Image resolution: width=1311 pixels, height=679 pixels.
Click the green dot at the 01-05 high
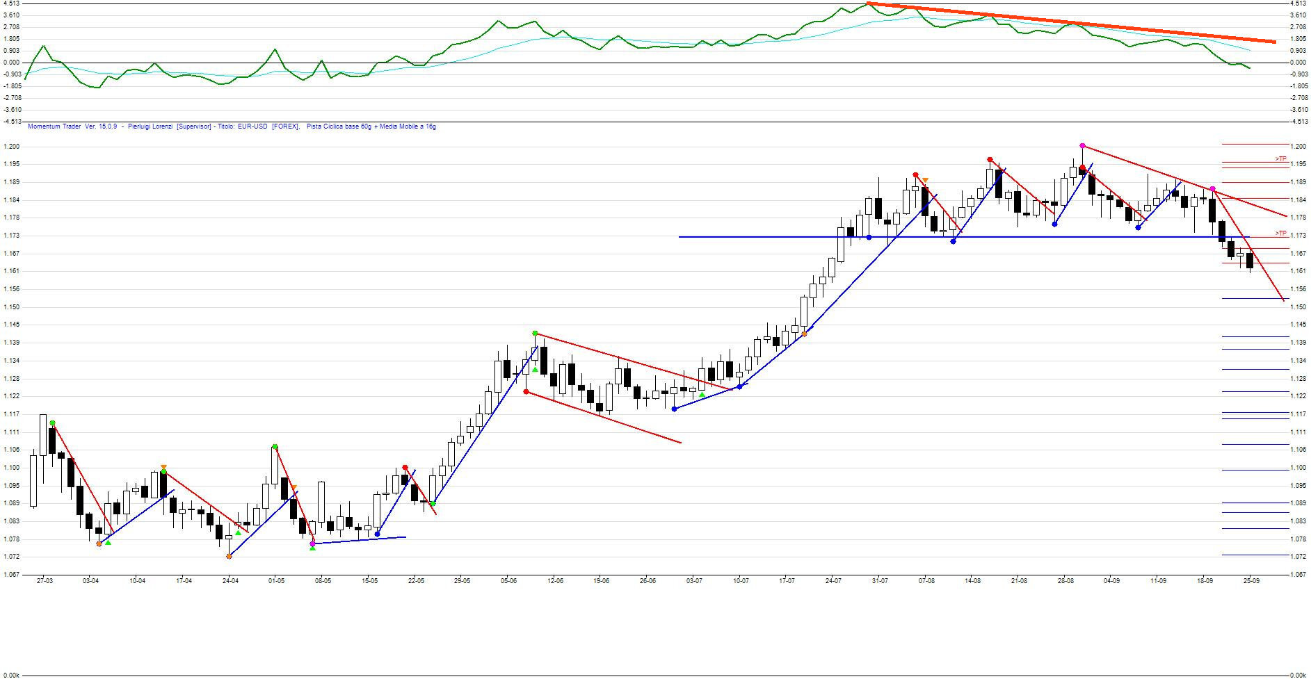tap(275, 447)
